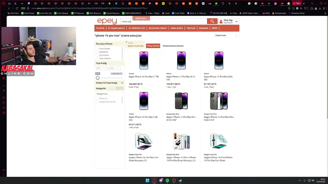This screenshot has width=328, height=184.
Task: Open the Crew Trello bookmark
Action: [x=178, y=13]
